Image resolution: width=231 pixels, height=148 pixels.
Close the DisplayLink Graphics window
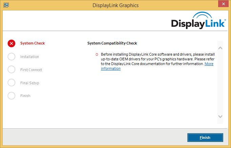(x=223, y=4)
